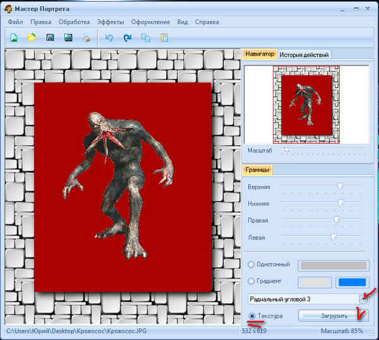Open the Эффекты menu

tap(111, 22)
